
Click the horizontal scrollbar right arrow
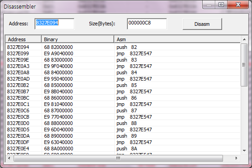(x=236, y=158)
